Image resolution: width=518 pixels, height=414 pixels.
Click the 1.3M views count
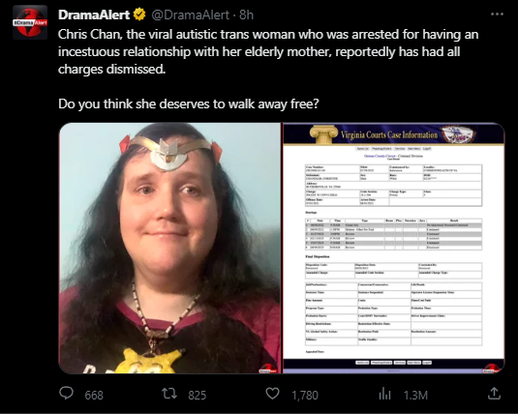415,396
